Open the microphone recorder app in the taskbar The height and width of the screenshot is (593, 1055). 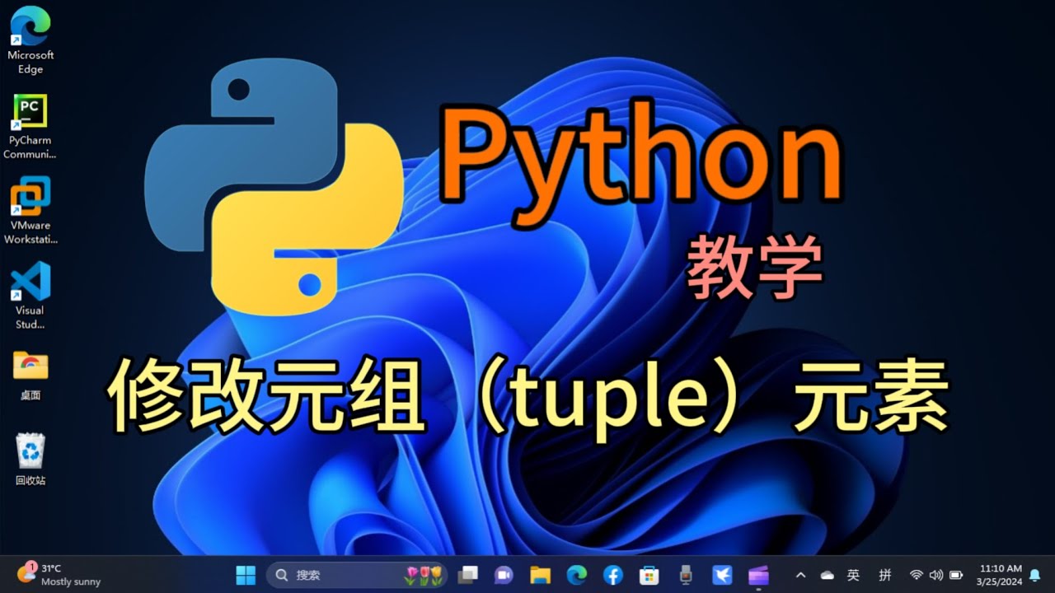(x=685, y=574)
